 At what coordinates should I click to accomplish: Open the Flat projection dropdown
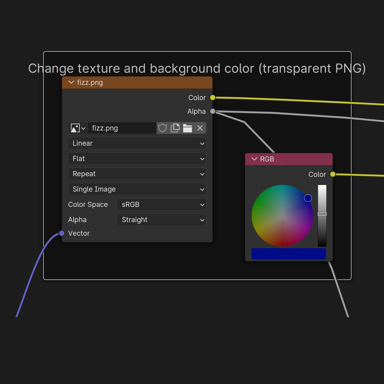[x=137, y=159]
